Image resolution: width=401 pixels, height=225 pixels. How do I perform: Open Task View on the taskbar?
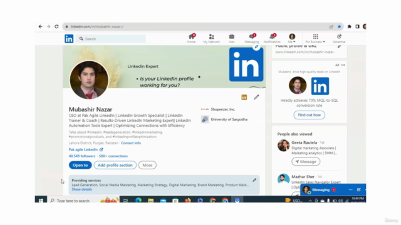[125, 201]
